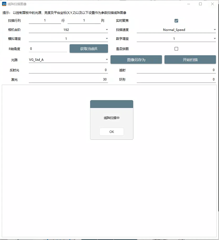This screenshot has width=219, height=240.
Task: Select the 激光 value field showing 30
Action: (x=68, y=80)
